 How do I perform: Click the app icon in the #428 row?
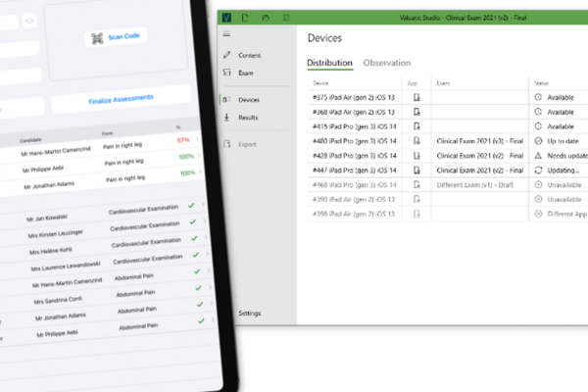(416, 156)
